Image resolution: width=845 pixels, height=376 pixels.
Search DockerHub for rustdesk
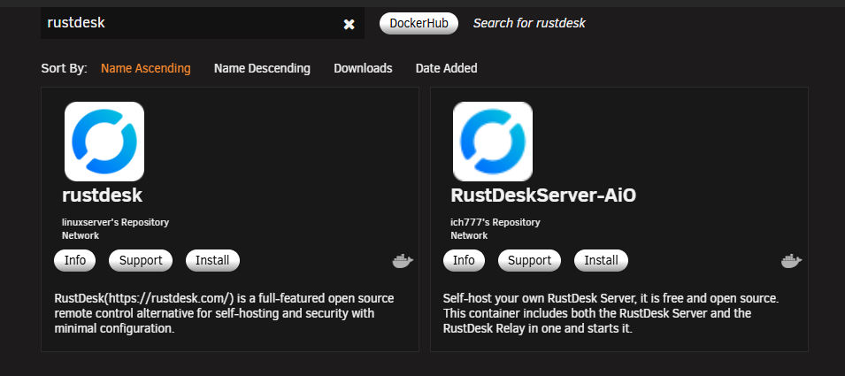419,24
